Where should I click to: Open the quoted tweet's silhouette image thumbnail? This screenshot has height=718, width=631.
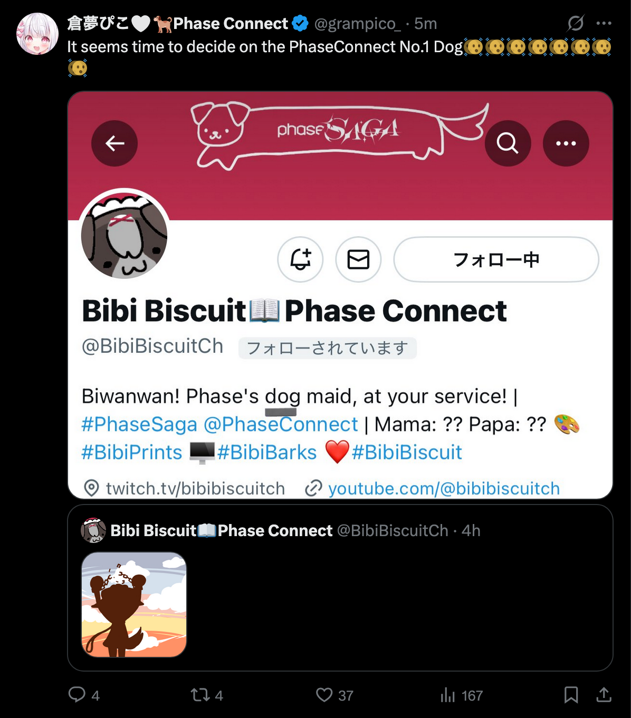134,605
